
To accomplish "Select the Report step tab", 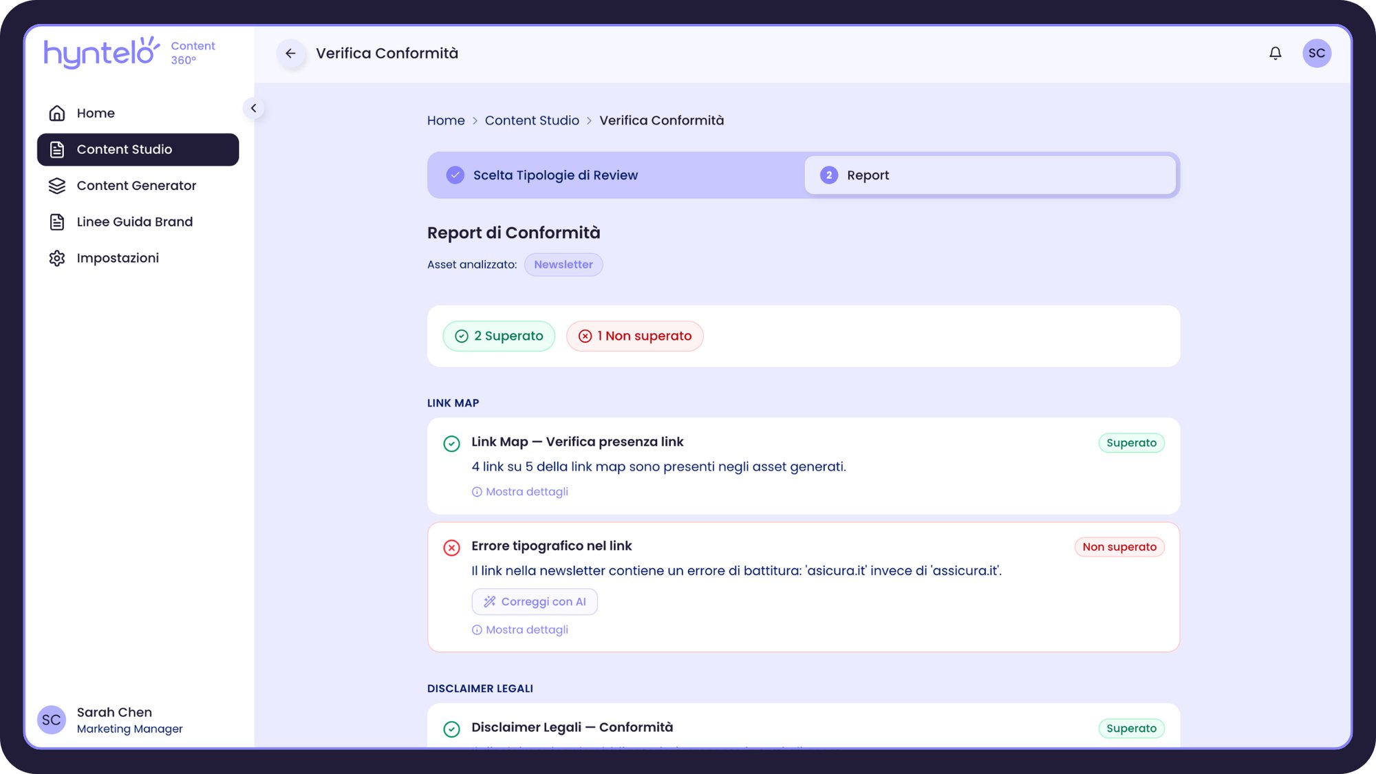I will point(990,175).
